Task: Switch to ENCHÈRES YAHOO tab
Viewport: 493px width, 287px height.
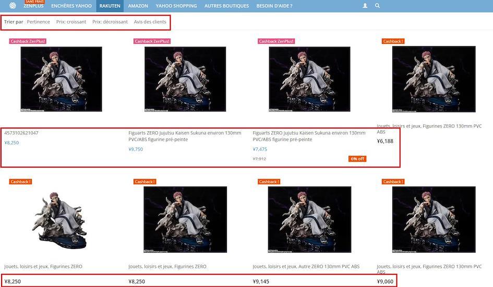Action: pos(71,6)
